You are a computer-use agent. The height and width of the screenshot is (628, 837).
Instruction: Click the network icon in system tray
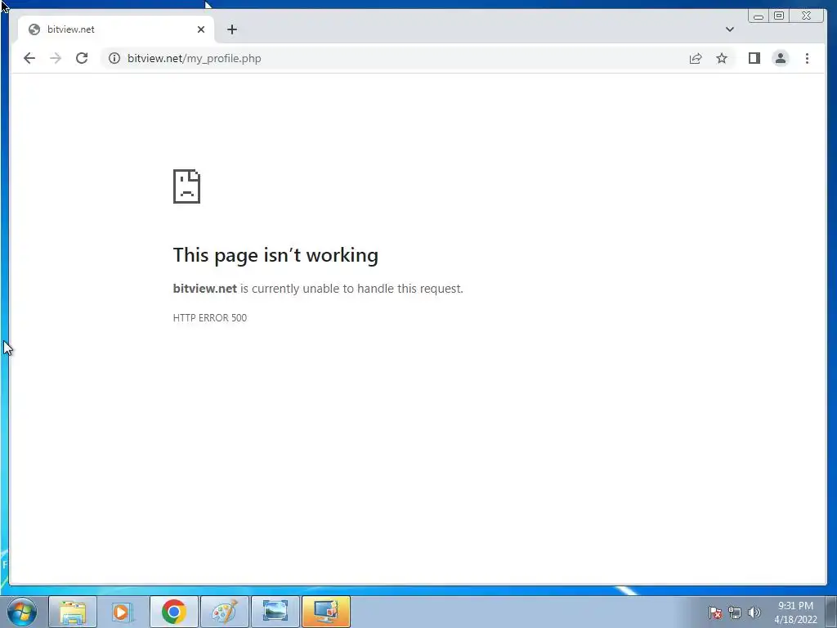735,612
